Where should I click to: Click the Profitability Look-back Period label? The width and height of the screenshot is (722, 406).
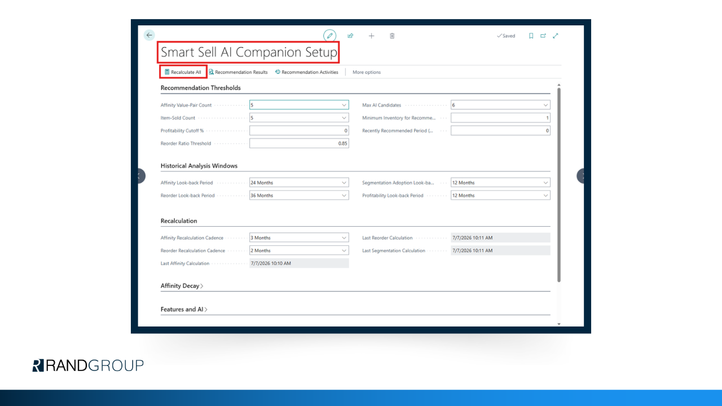point(393,196)
